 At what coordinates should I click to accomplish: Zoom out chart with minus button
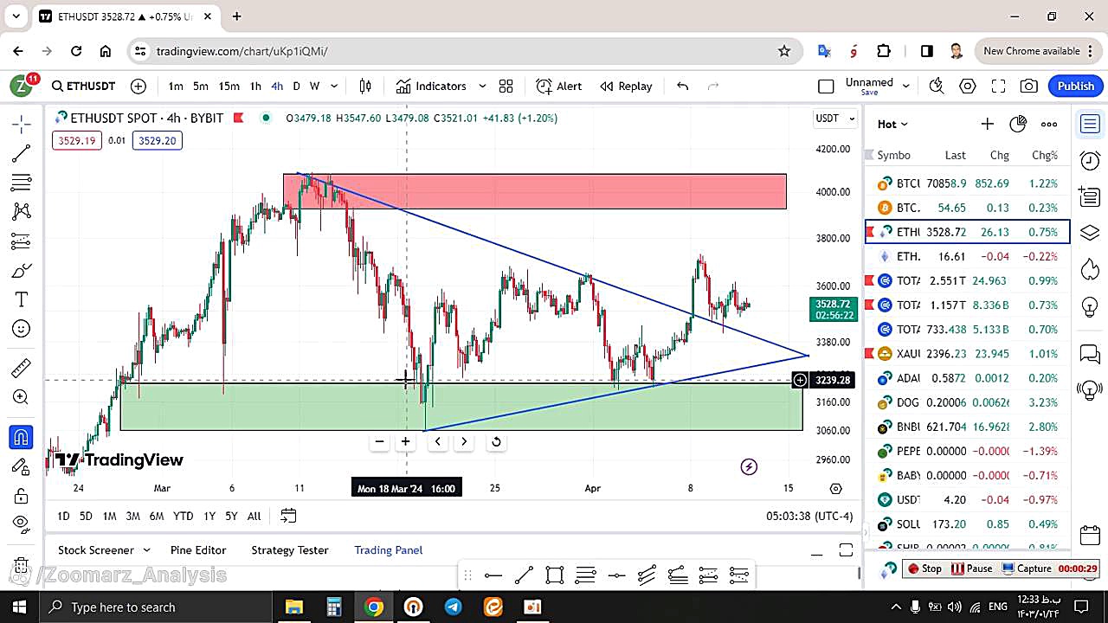pos(379,442)
